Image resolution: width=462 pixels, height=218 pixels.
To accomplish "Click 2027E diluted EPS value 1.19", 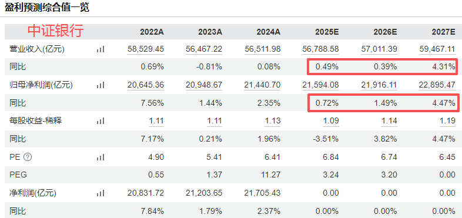I will (447, 121).
